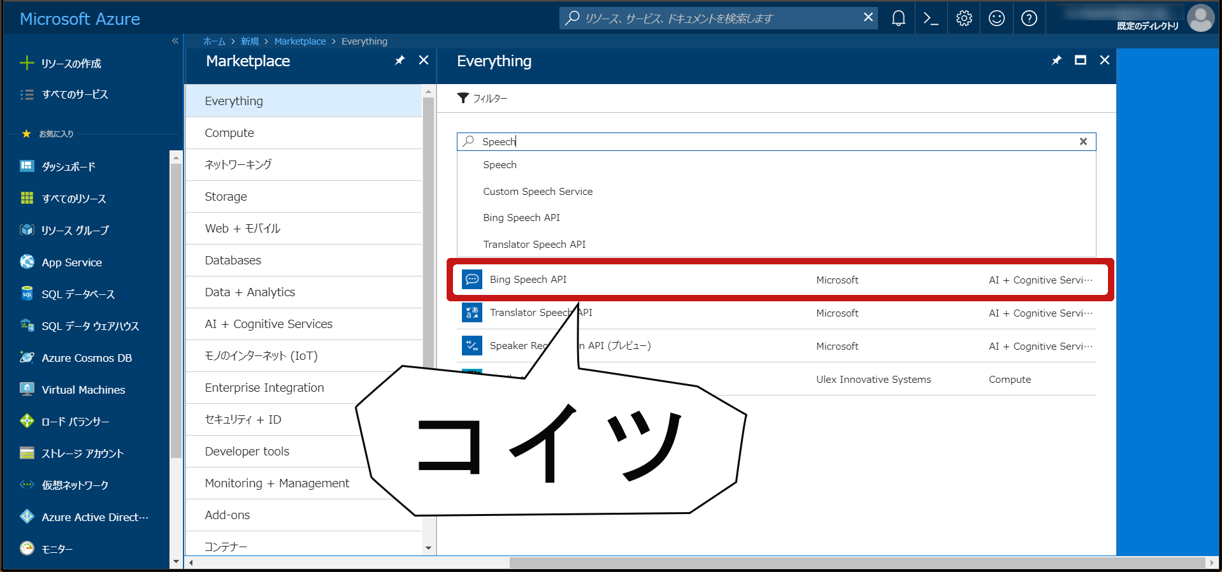Click the bottom horizontal scrollbar thumb

pos(857,563)
